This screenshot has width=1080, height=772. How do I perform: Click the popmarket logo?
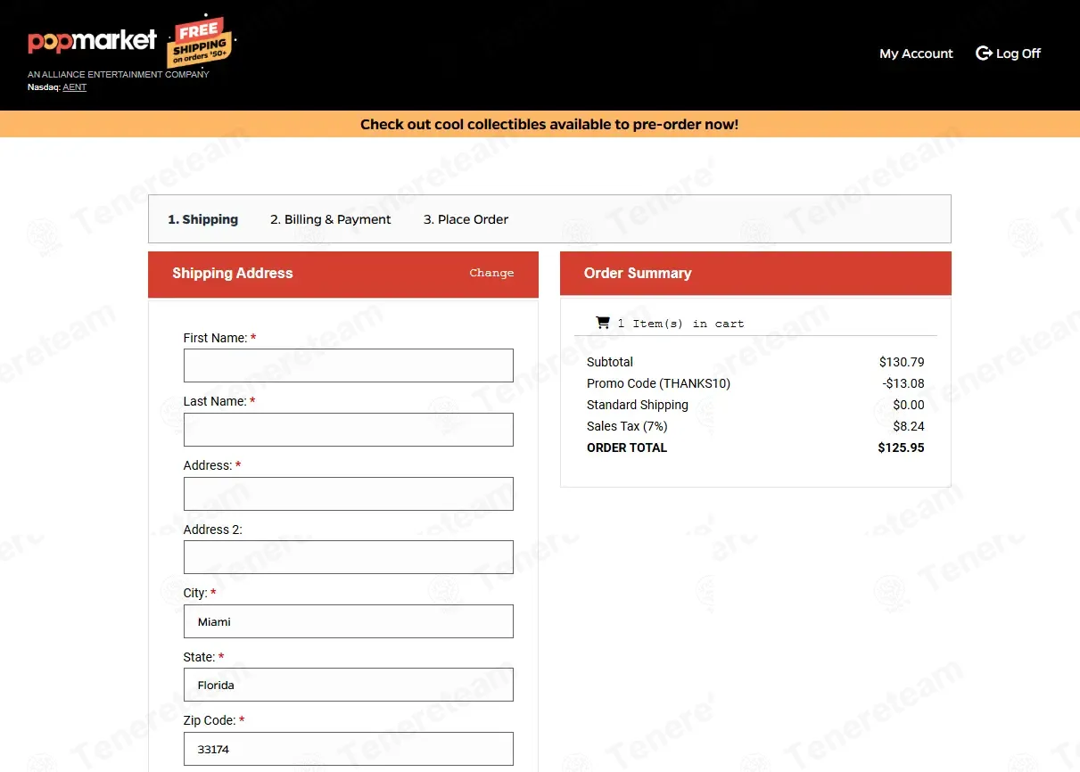tap(92, 41)
